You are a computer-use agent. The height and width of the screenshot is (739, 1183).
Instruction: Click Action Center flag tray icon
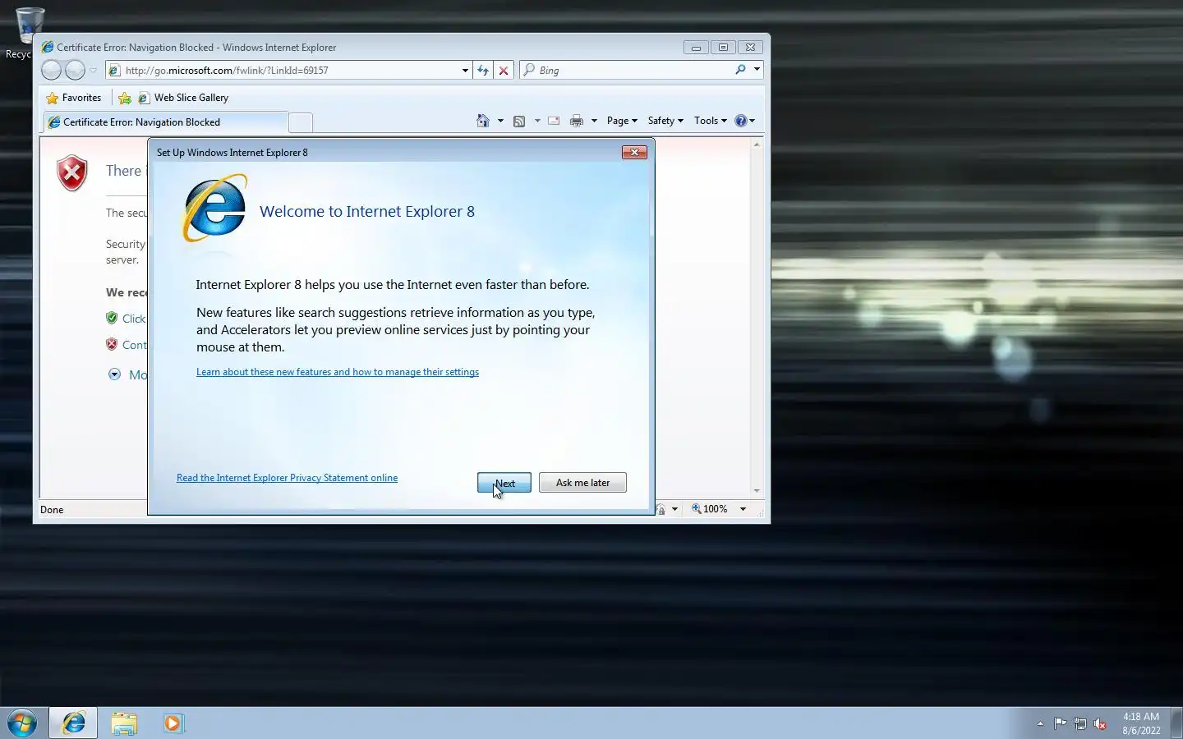[1061, 723]
